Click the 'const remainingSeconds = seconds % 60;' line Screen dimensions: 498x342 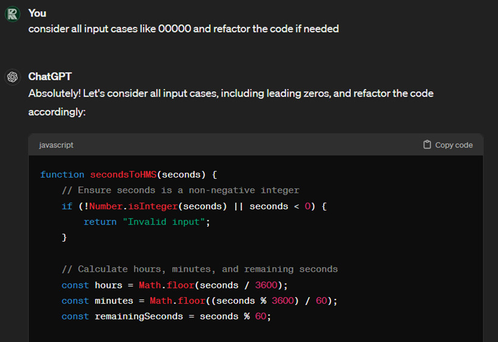click(166, 316)
